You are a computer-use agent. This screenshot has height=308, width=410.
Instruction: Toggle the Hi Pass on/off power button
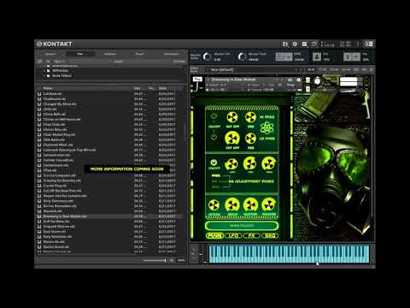tap(214, 116)
